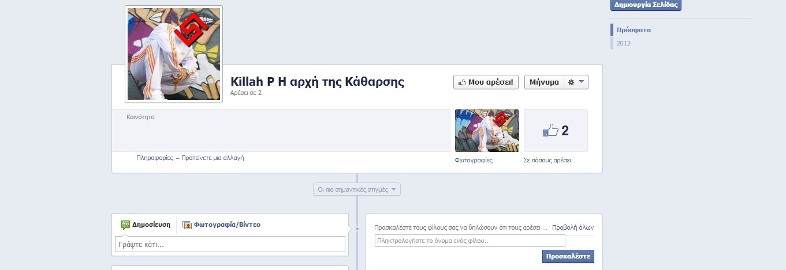Click the 'Κοινότητα' category text
Screen dimensions: 786x270
click(x=140, y=117)
